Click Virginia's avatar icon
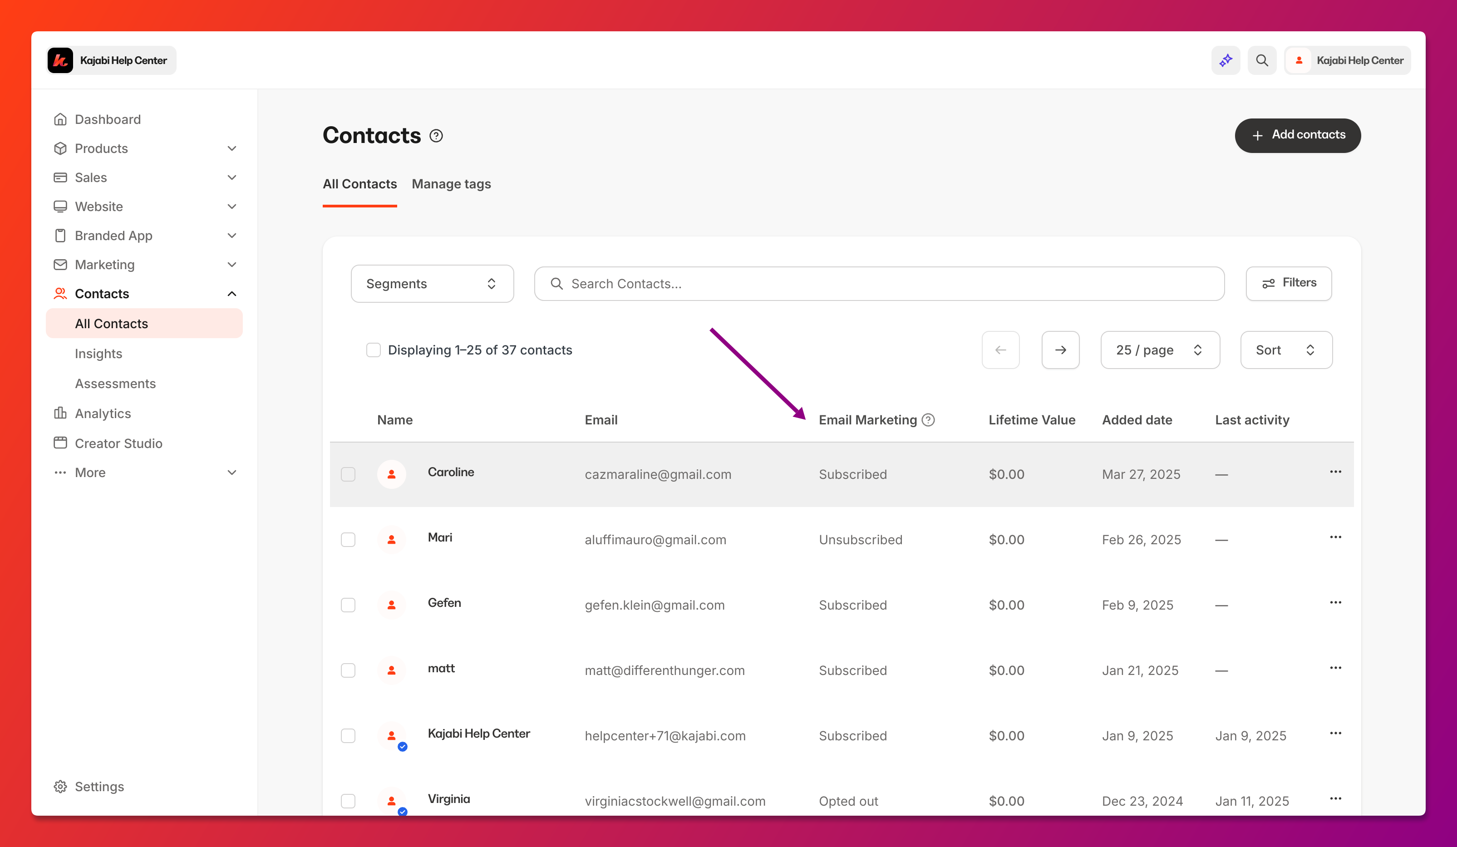This screenshot has height=847, width=1457. (391, 801)
